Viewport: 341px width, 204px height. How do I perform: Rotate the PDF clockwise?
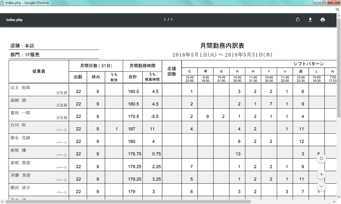coord(298,20)
